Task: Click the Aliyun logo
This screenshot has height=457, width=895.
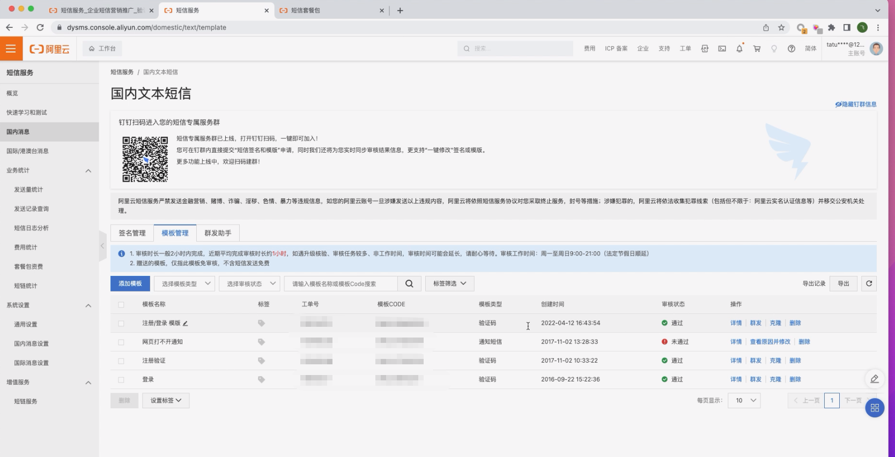Action: click(x=50, y=49)
